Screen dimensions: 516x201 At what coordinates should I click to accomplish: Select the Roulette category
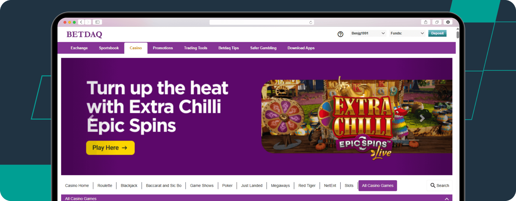(105, 186)
